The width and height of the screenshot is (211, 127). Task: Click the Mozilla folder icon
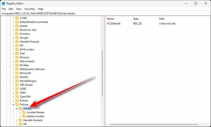[x=17, y=77]
